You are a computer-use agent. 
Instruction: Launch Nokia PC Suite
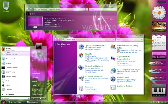coord(16,72)
